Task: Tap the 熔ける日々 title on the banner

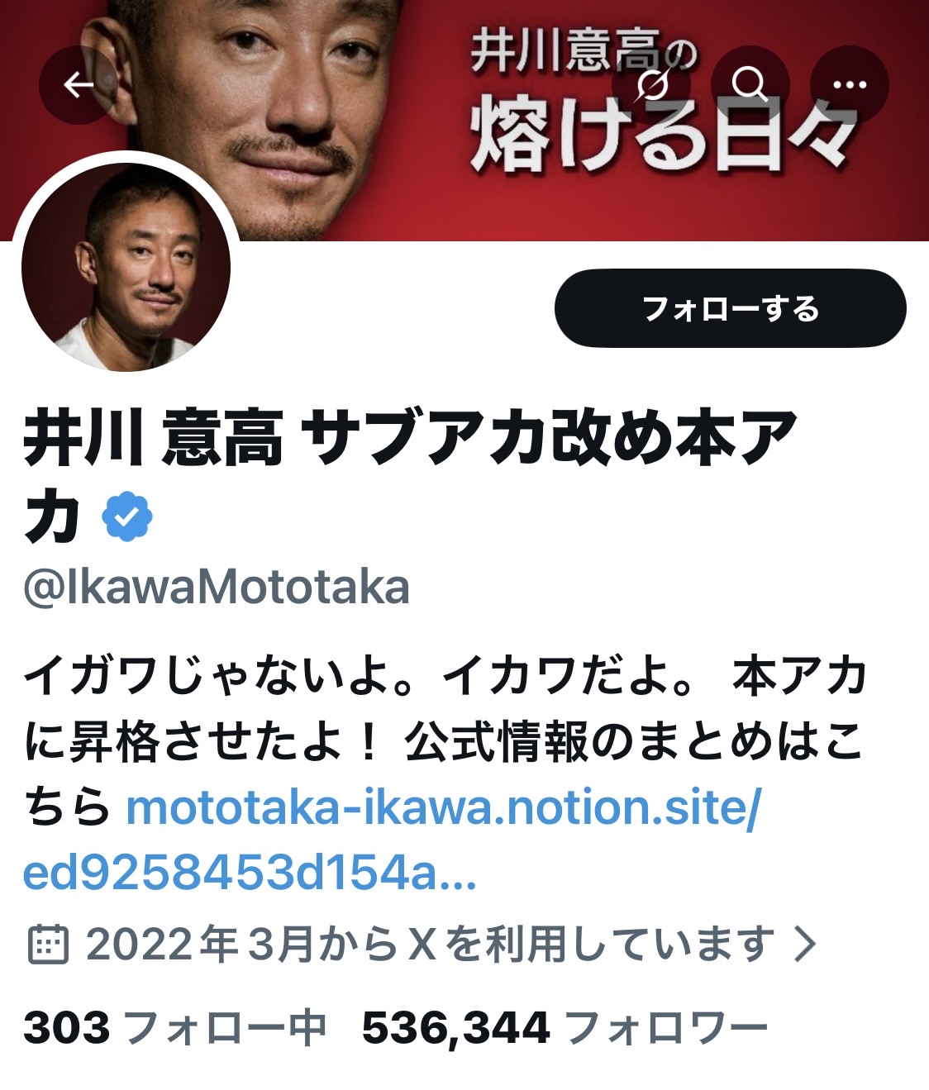Action: coord(661,132)
